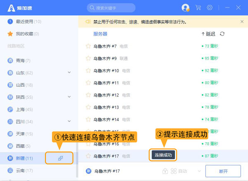Viewport: 248px width, 181px height.
Task: Select server 乌鲁木齐 #9 联通
Action: (x=163, y=58)
